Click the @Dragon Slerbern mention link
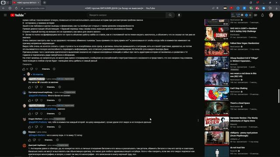Viewport: 280px width, 157px height. click(x=37, y=135)
